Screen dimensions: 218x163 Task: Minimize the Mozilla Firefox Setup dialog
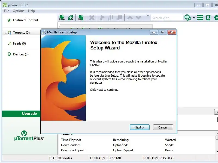(154, 32)
